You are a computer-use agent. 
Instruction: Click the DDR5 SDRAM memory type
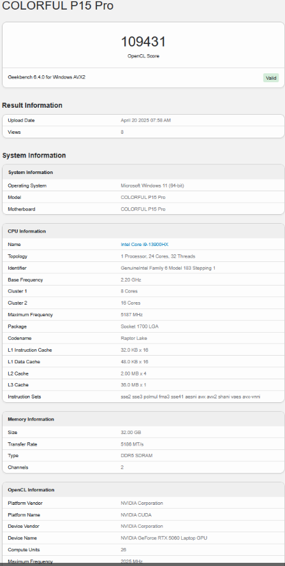click(136, 456)
